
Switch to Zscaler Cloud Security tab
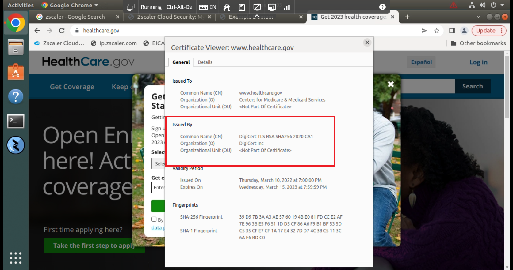coord(170,17)
